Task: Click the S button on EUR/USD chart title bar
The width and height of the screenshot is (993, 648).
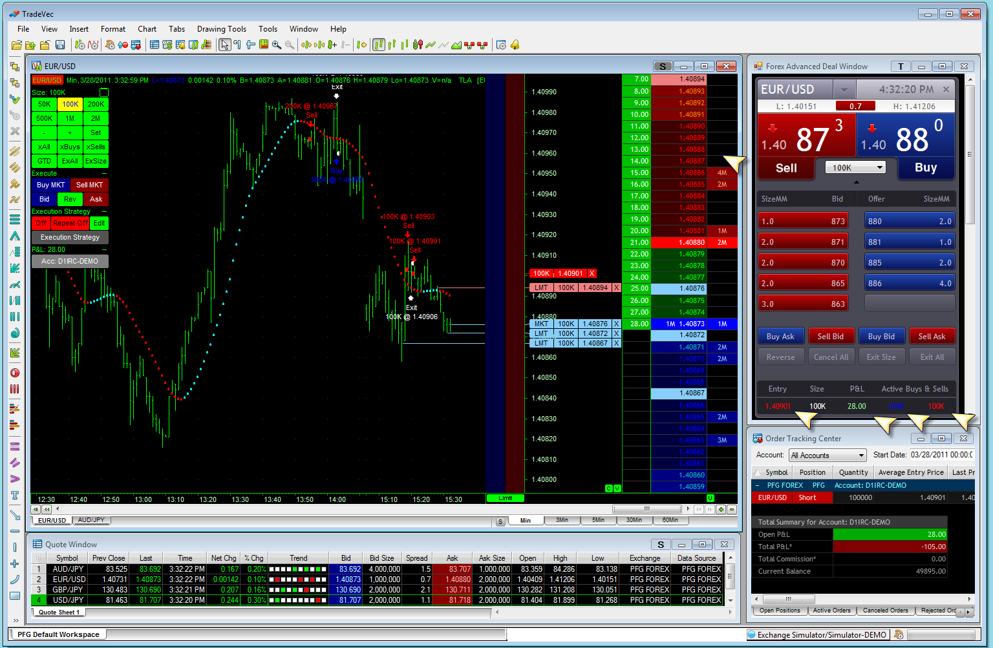Action: click(x=663, y=66)
